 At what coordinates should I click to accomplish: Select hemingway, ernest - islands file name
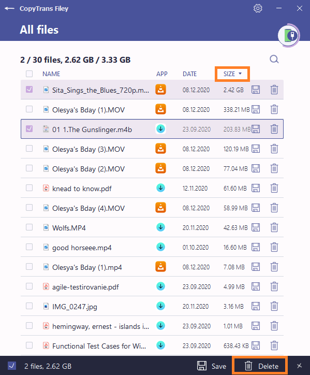(x=100, y=326)
